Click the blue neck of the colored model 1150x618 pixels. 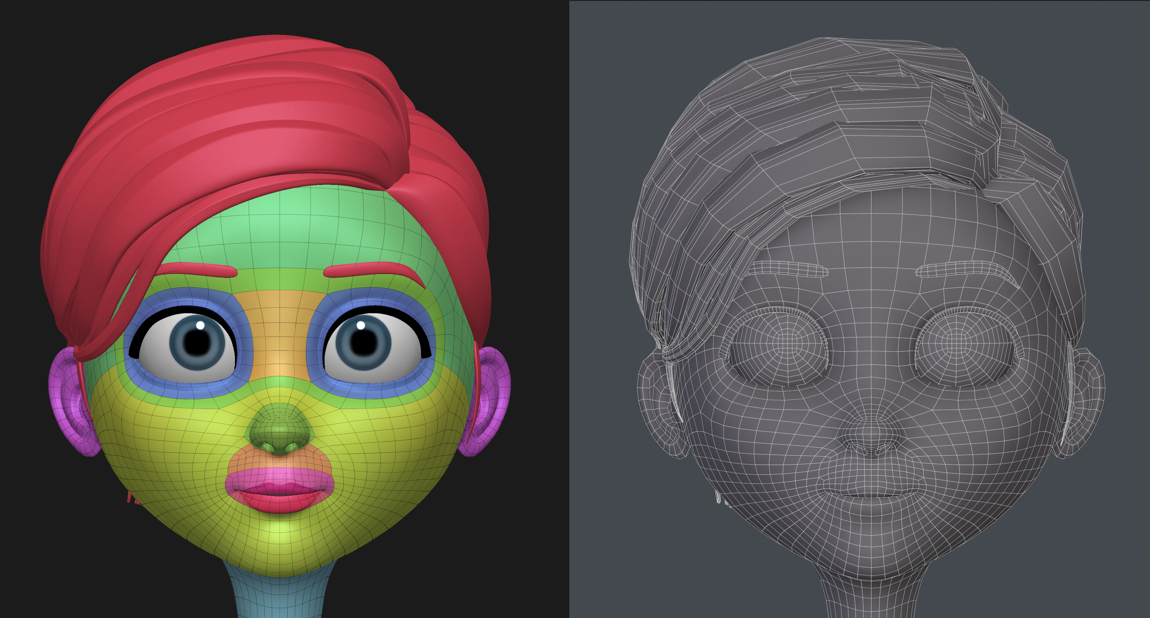pyautogui.click(x=280, y=595)
